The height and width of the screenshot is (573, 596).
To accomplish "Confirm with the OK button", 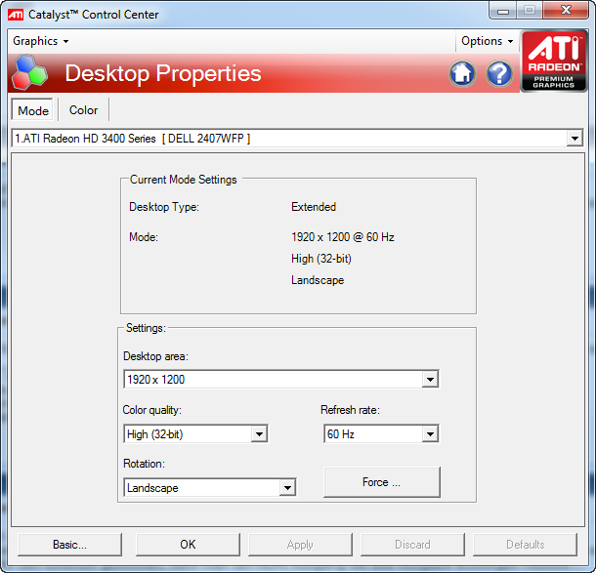I will (x=188, y=545).
